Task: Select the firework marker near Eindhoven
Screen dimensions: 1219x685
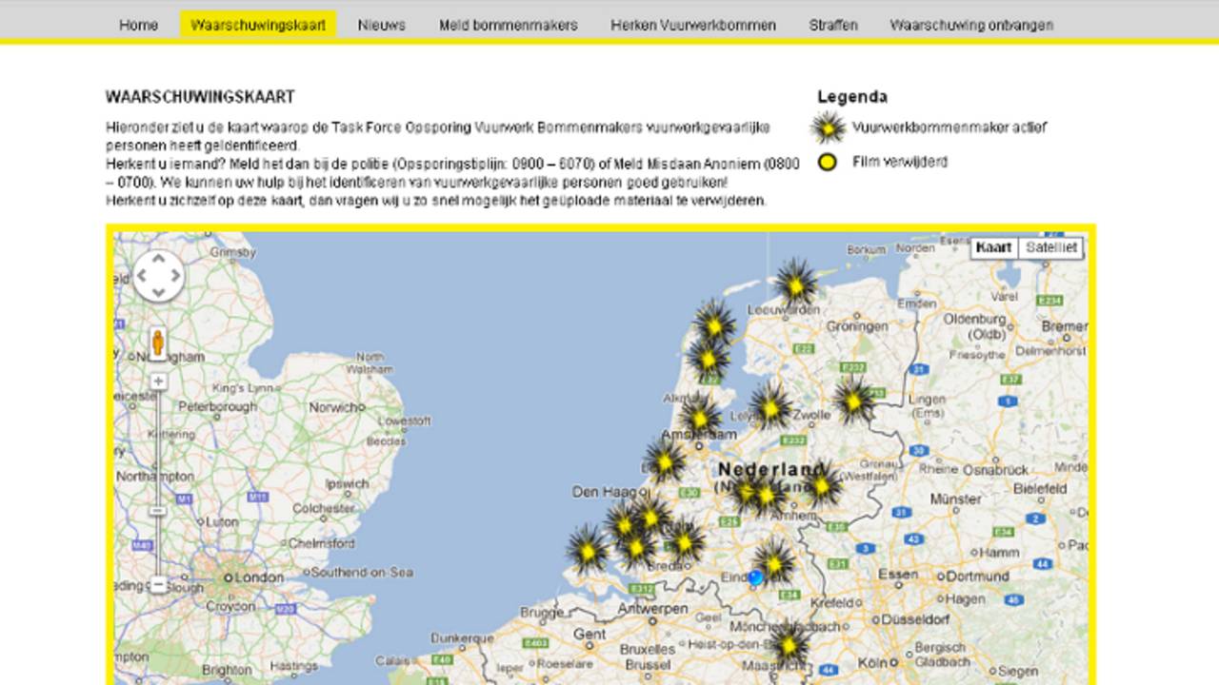Action: 775,561
